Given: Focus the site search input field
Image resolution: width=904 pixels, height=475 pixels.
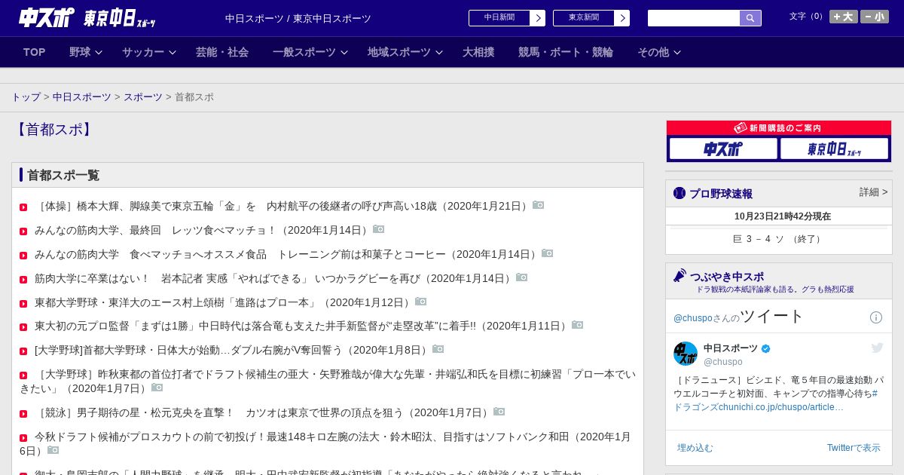Looking at the screenshot, I should [694, 18].
